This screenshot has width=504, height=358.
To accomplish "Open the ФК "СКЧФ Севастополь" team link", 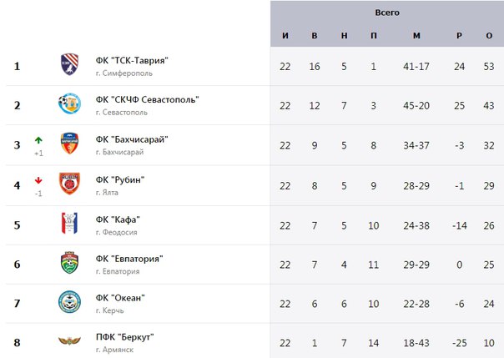I will tap(147, 99).
